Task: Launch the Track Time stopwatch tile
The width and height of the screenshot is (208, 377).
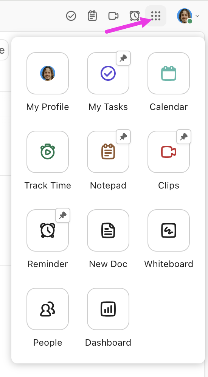Action: [x=48, y=152]
